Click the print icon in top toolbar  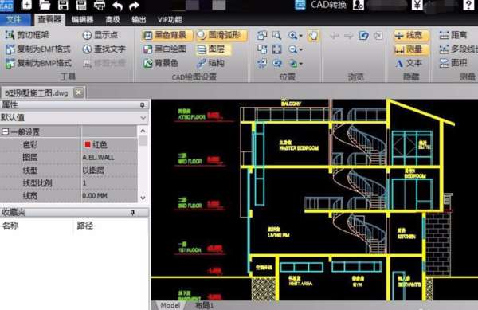(x=99, y=5)
